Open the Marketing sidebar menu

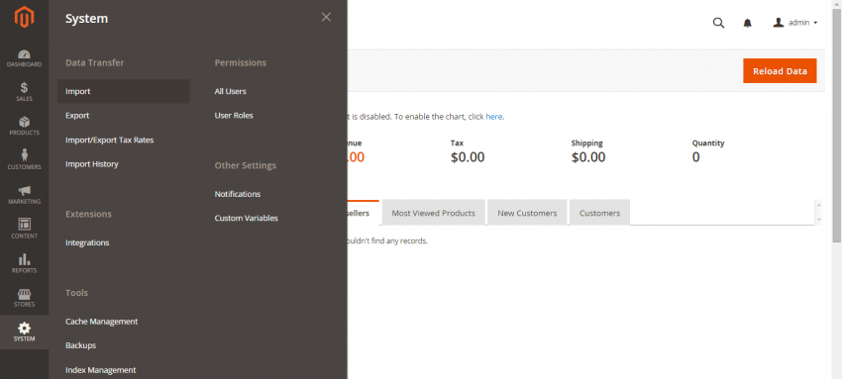(24, 195)
